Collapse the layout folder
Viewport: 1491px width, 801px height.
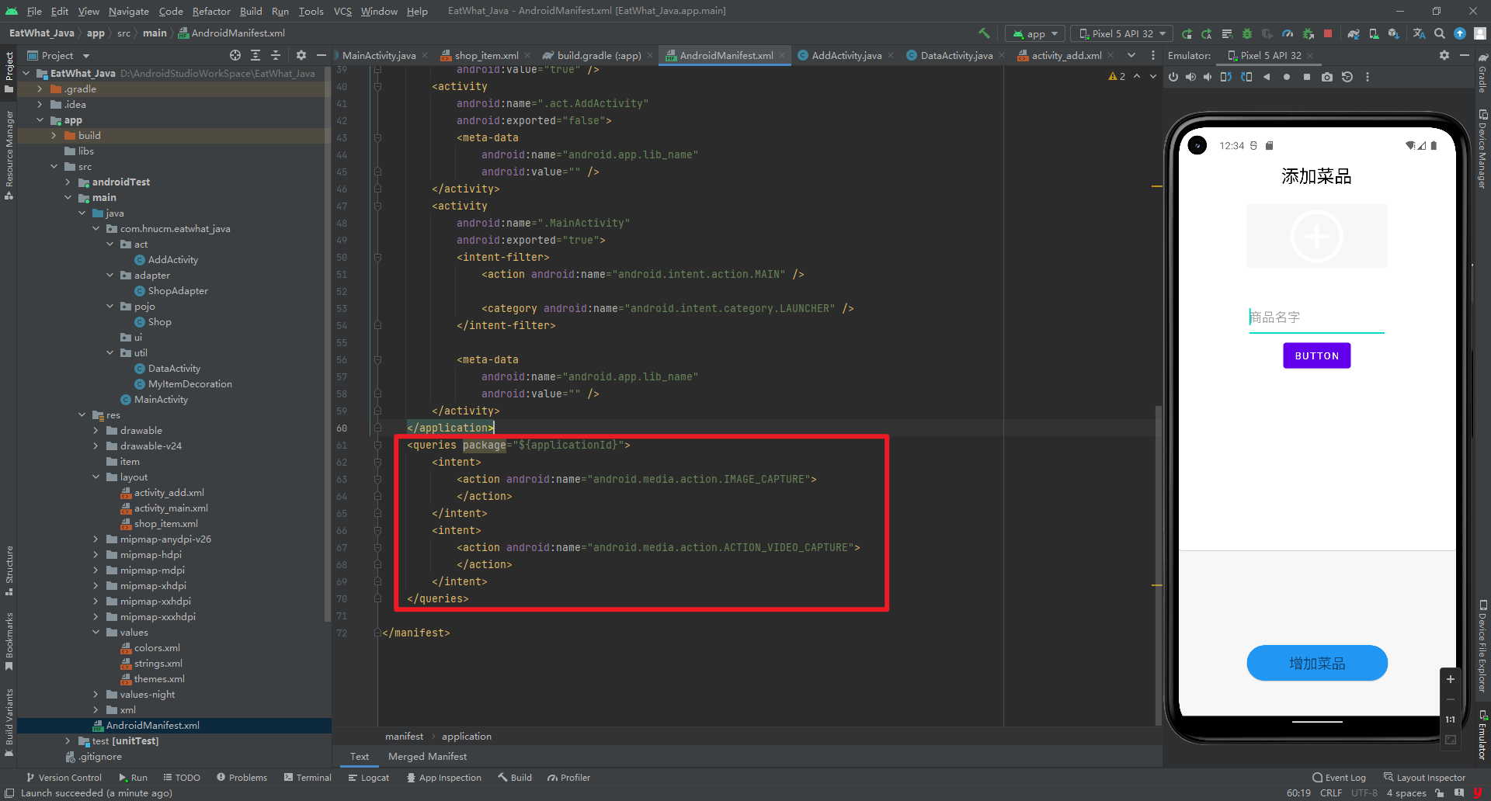(96, 477)
